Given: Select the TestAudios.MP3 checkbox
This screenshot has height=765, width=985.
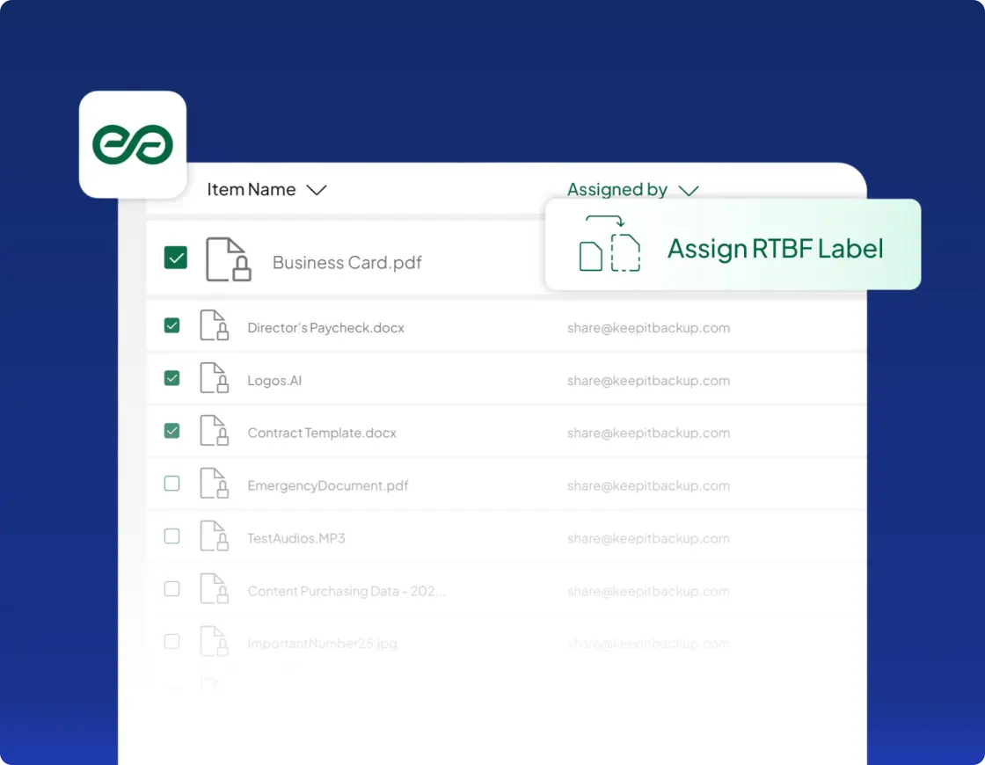Looking at the screenshot, I should click(x=172, y=536).
